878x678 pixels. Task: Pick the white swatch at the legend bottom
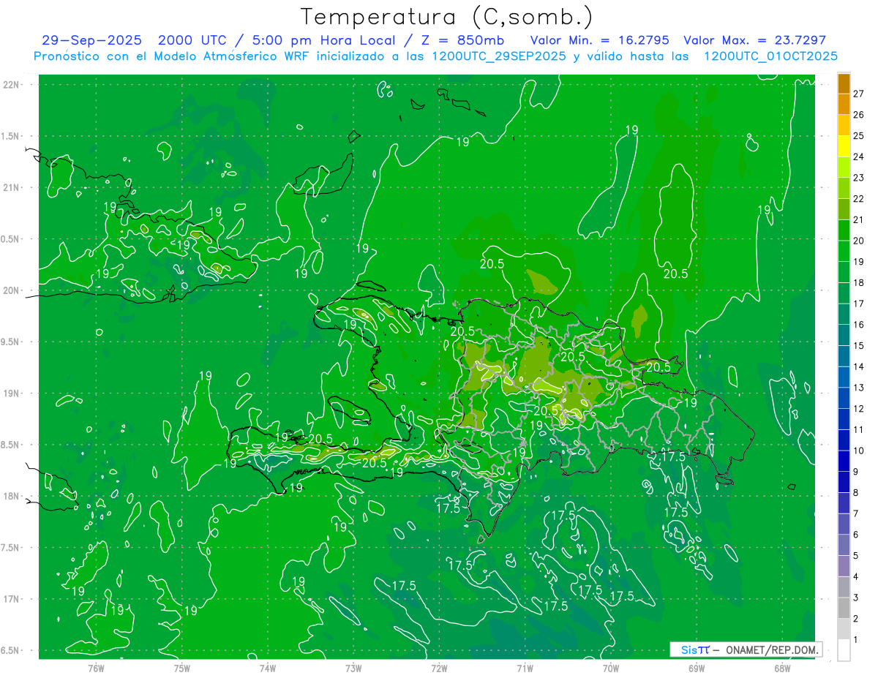(844, 649)
